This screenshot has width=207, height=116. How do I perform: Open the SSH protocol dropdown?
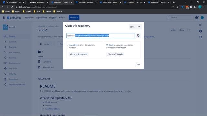coord(135,27)
